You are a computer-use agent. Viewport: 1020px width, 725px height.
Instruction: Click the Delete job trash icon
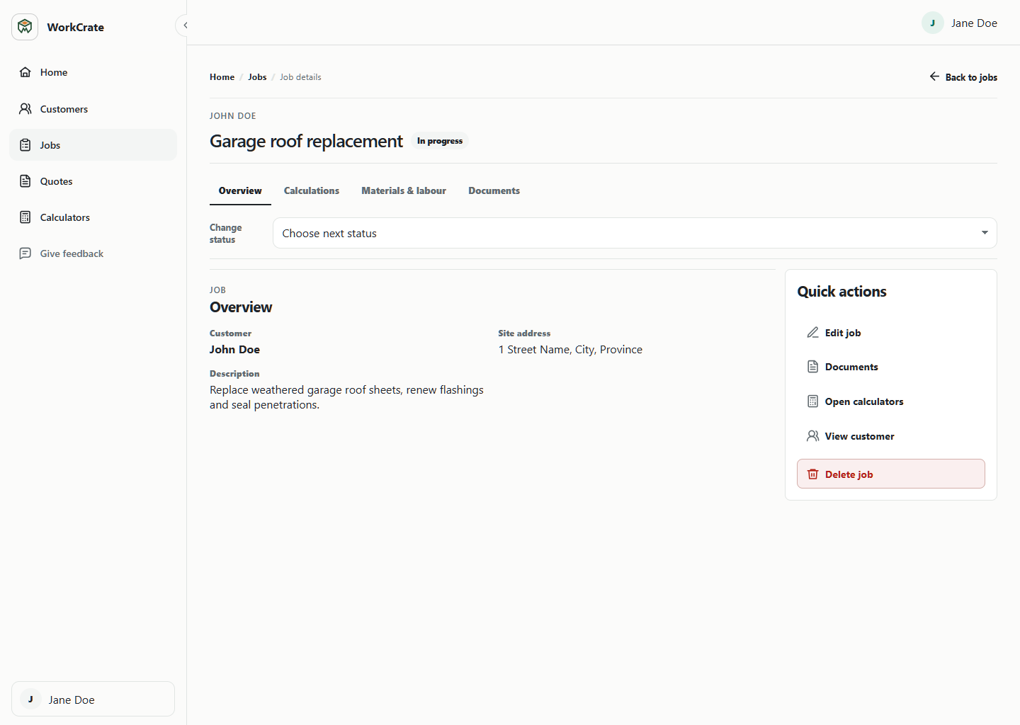click(x=812, y=474)
